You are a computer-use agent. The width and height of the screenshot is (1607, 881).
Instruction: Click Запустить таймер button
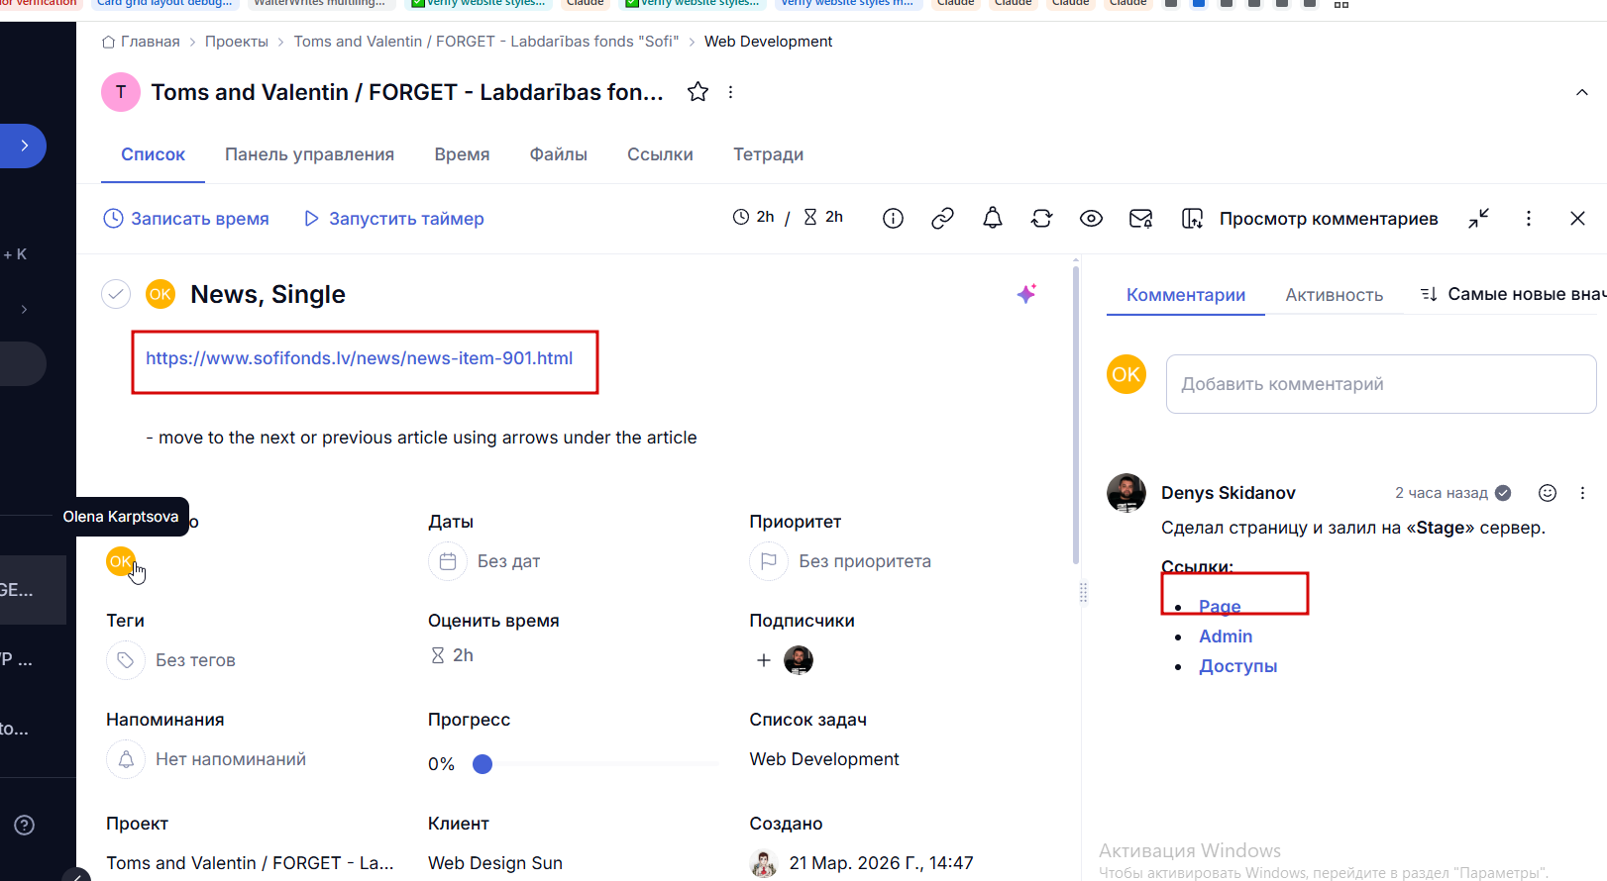[393, 219]
